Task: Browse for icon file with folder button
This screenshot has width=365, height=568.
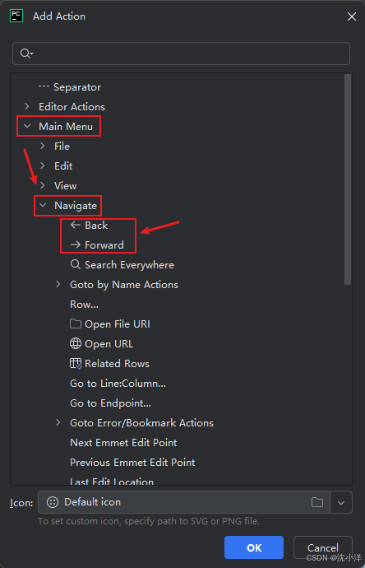Action: 316,502
